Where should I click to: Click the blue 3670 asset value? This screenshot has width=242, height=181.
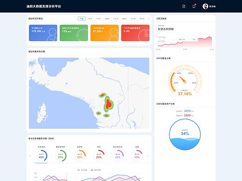[187, 111]
